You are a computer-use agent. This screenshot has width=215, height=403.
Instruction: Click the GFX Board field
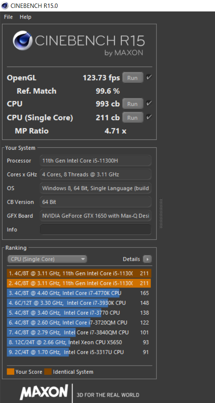pyautogui.click(x=96, y=216)
